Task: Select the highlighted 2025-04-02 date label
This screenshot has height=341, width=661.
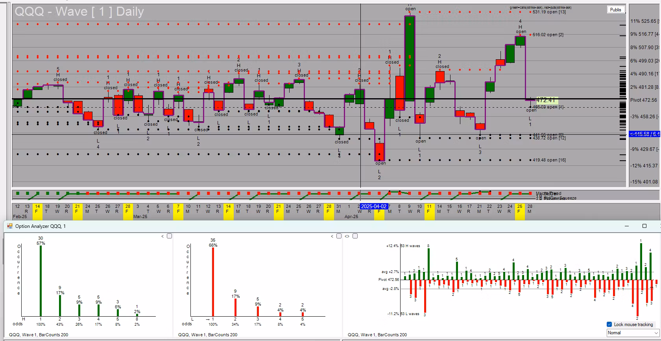Action: (374, 206)
